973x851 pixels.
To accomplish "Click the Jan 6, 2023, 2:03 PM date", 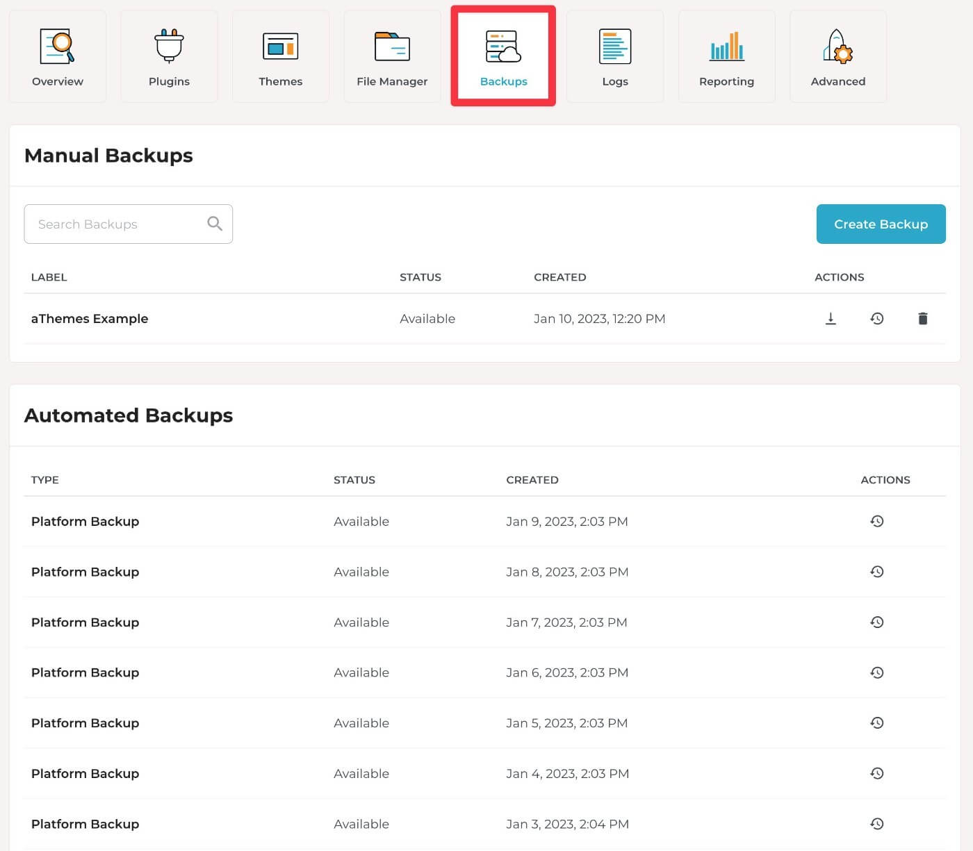I will click(x=567, y=672).
